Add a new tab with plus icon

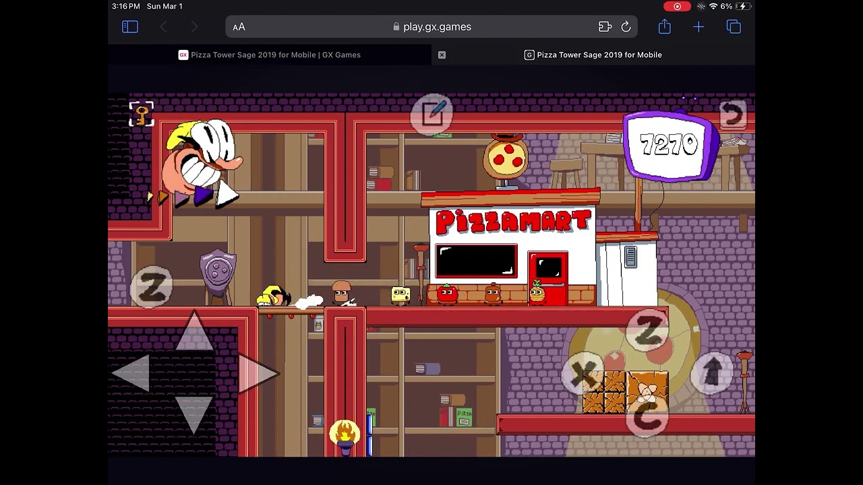pos(698,27)
